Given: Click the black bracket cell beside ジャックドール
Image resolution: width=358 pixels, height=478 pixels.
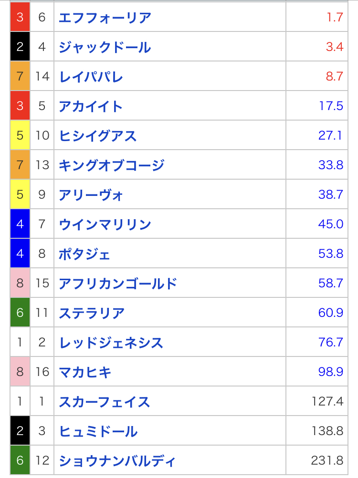Looking at the screenshot, I should pyautogui.click(x=20, y=47).
